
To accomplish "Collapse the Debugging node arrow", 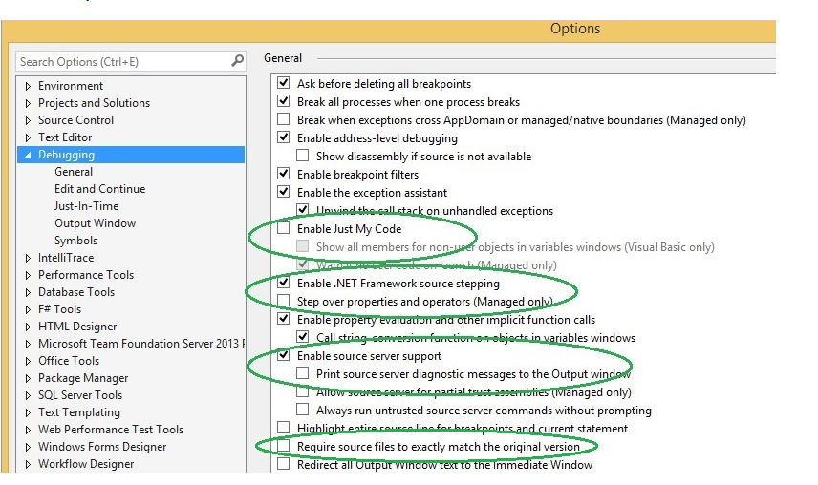I will coord(28,155).
